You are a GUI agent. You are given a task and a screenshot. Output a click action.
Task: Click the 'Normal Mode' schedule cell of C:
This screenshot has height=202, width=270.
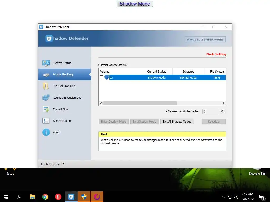pyautogui.click(x=188, y=78)
